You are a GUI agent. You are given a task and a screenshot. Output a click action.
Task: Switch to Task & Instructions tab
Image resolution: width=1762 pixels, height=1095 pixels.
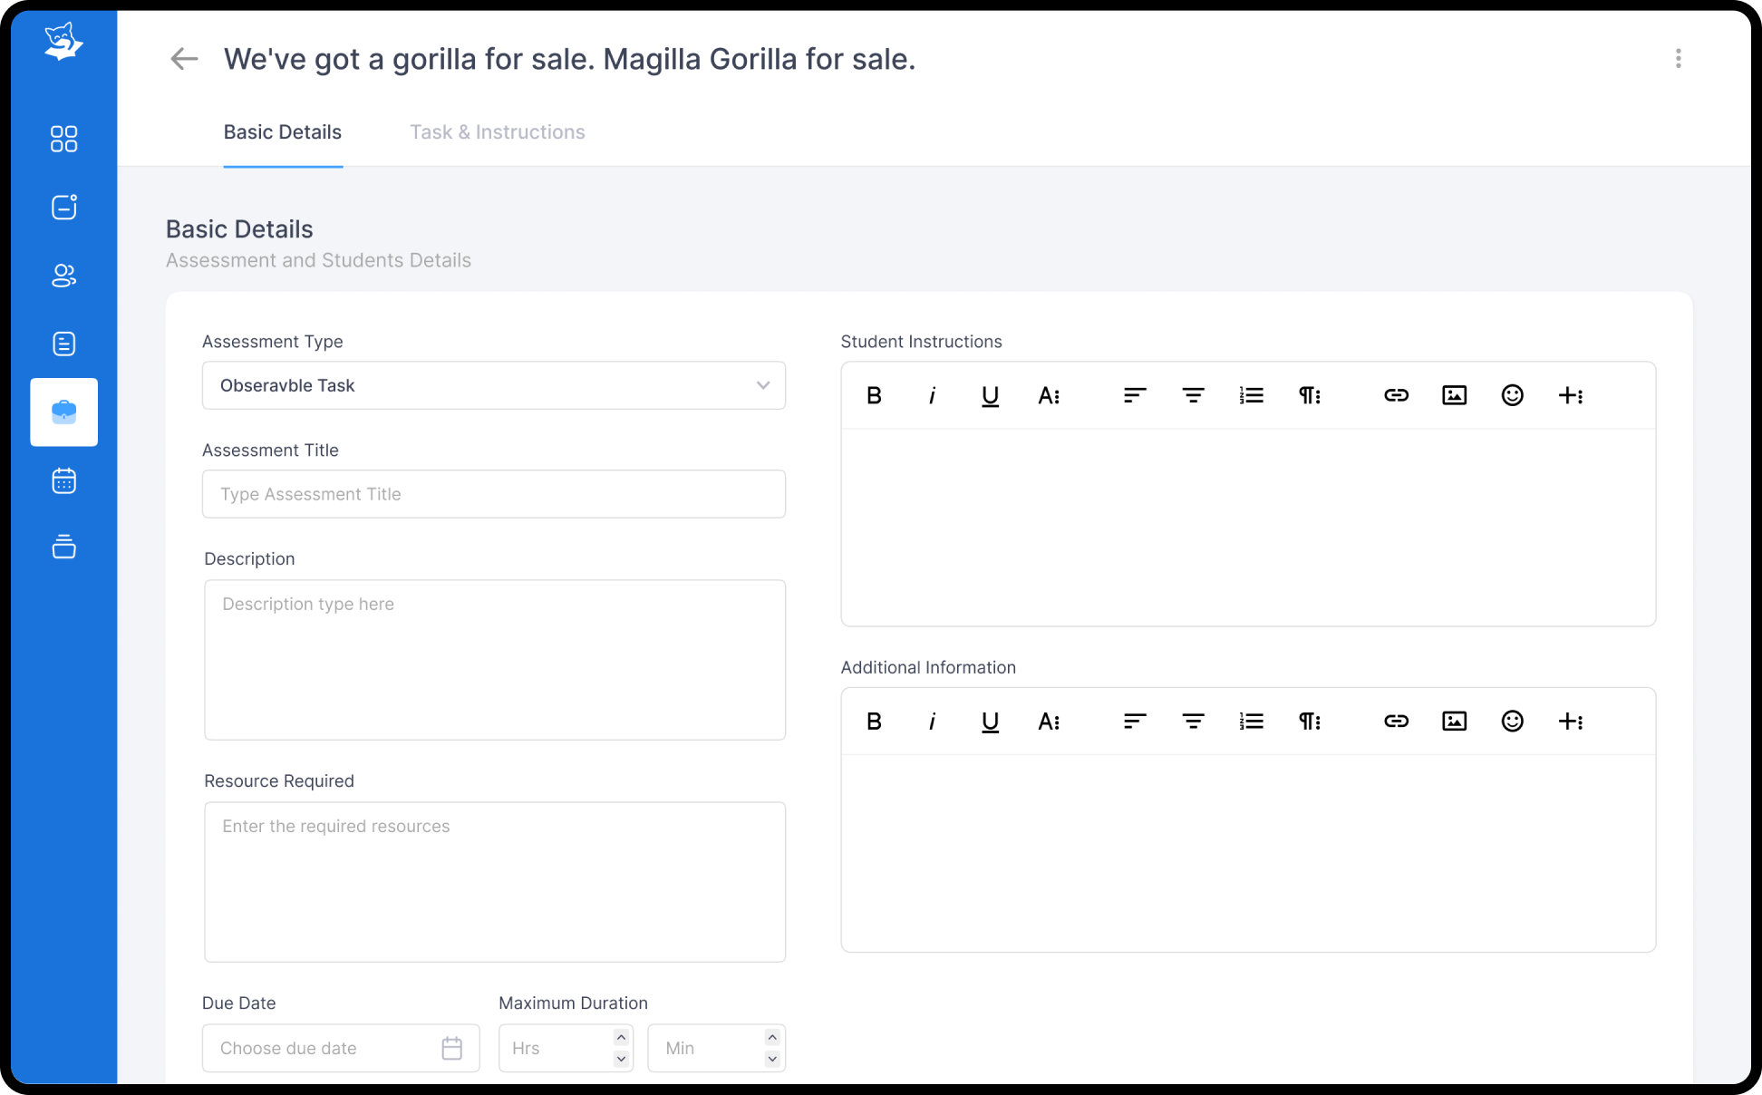(498, 132)
